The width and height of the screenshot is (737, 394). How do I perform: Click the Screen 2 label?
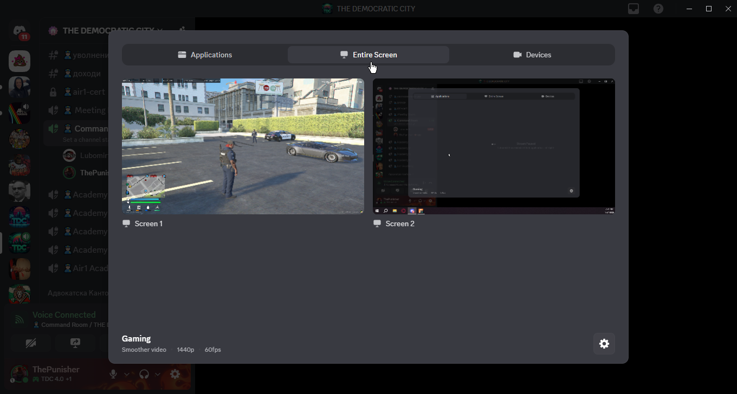coord(400,224)
